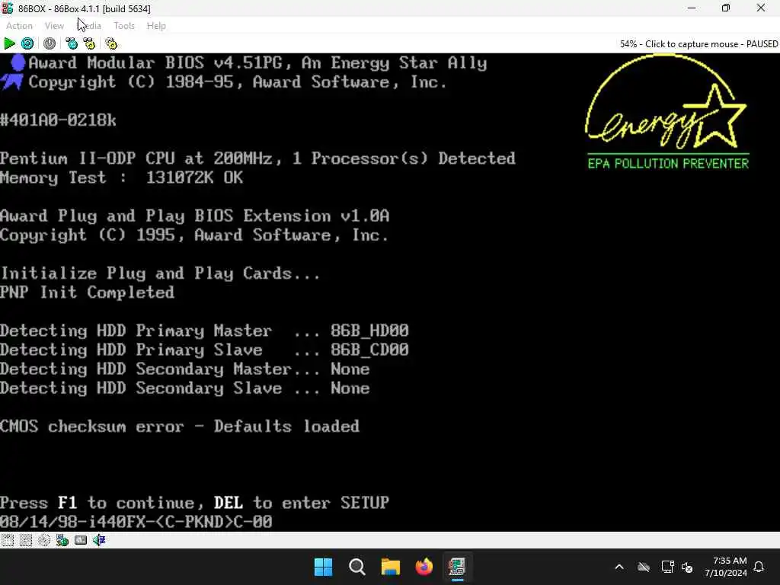Hard reset the machine via the blue circular arrow icon

click(x=27, y=43)
